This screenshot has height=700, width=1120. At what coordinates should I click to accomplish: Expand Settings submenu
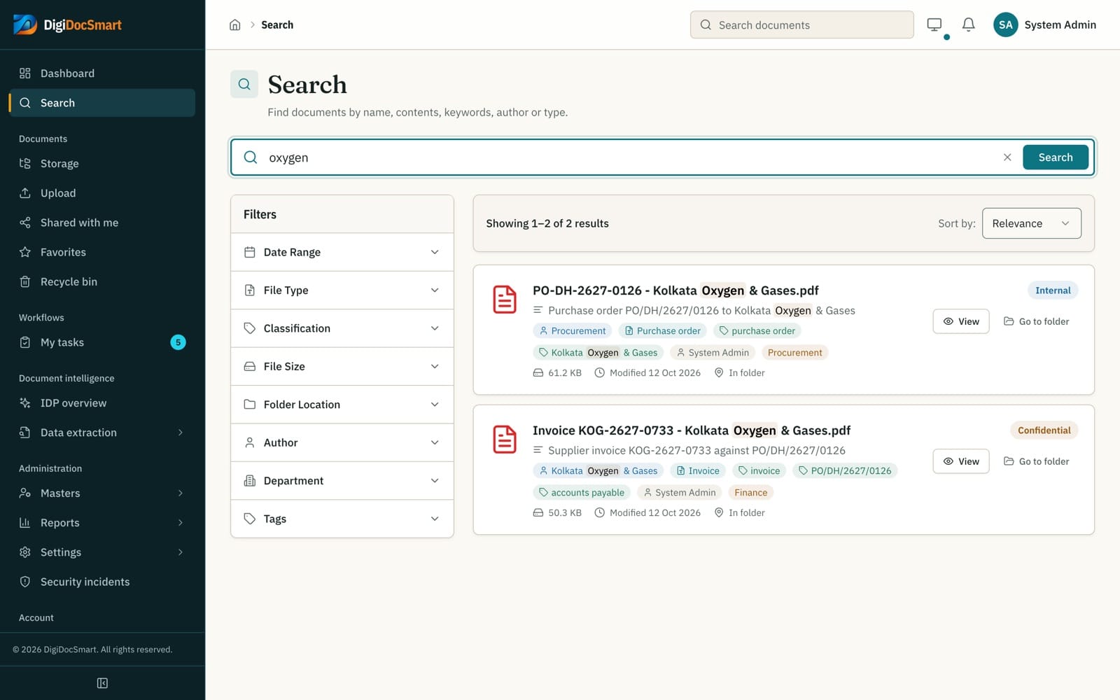coord(102,552)
